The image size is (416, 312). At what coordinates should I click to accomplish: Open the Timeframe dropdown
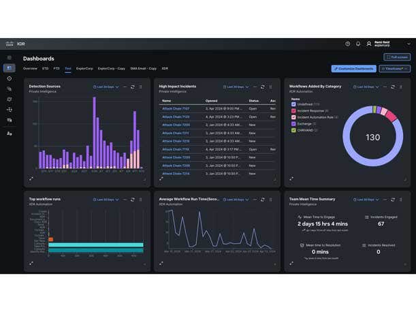point(395,69)
